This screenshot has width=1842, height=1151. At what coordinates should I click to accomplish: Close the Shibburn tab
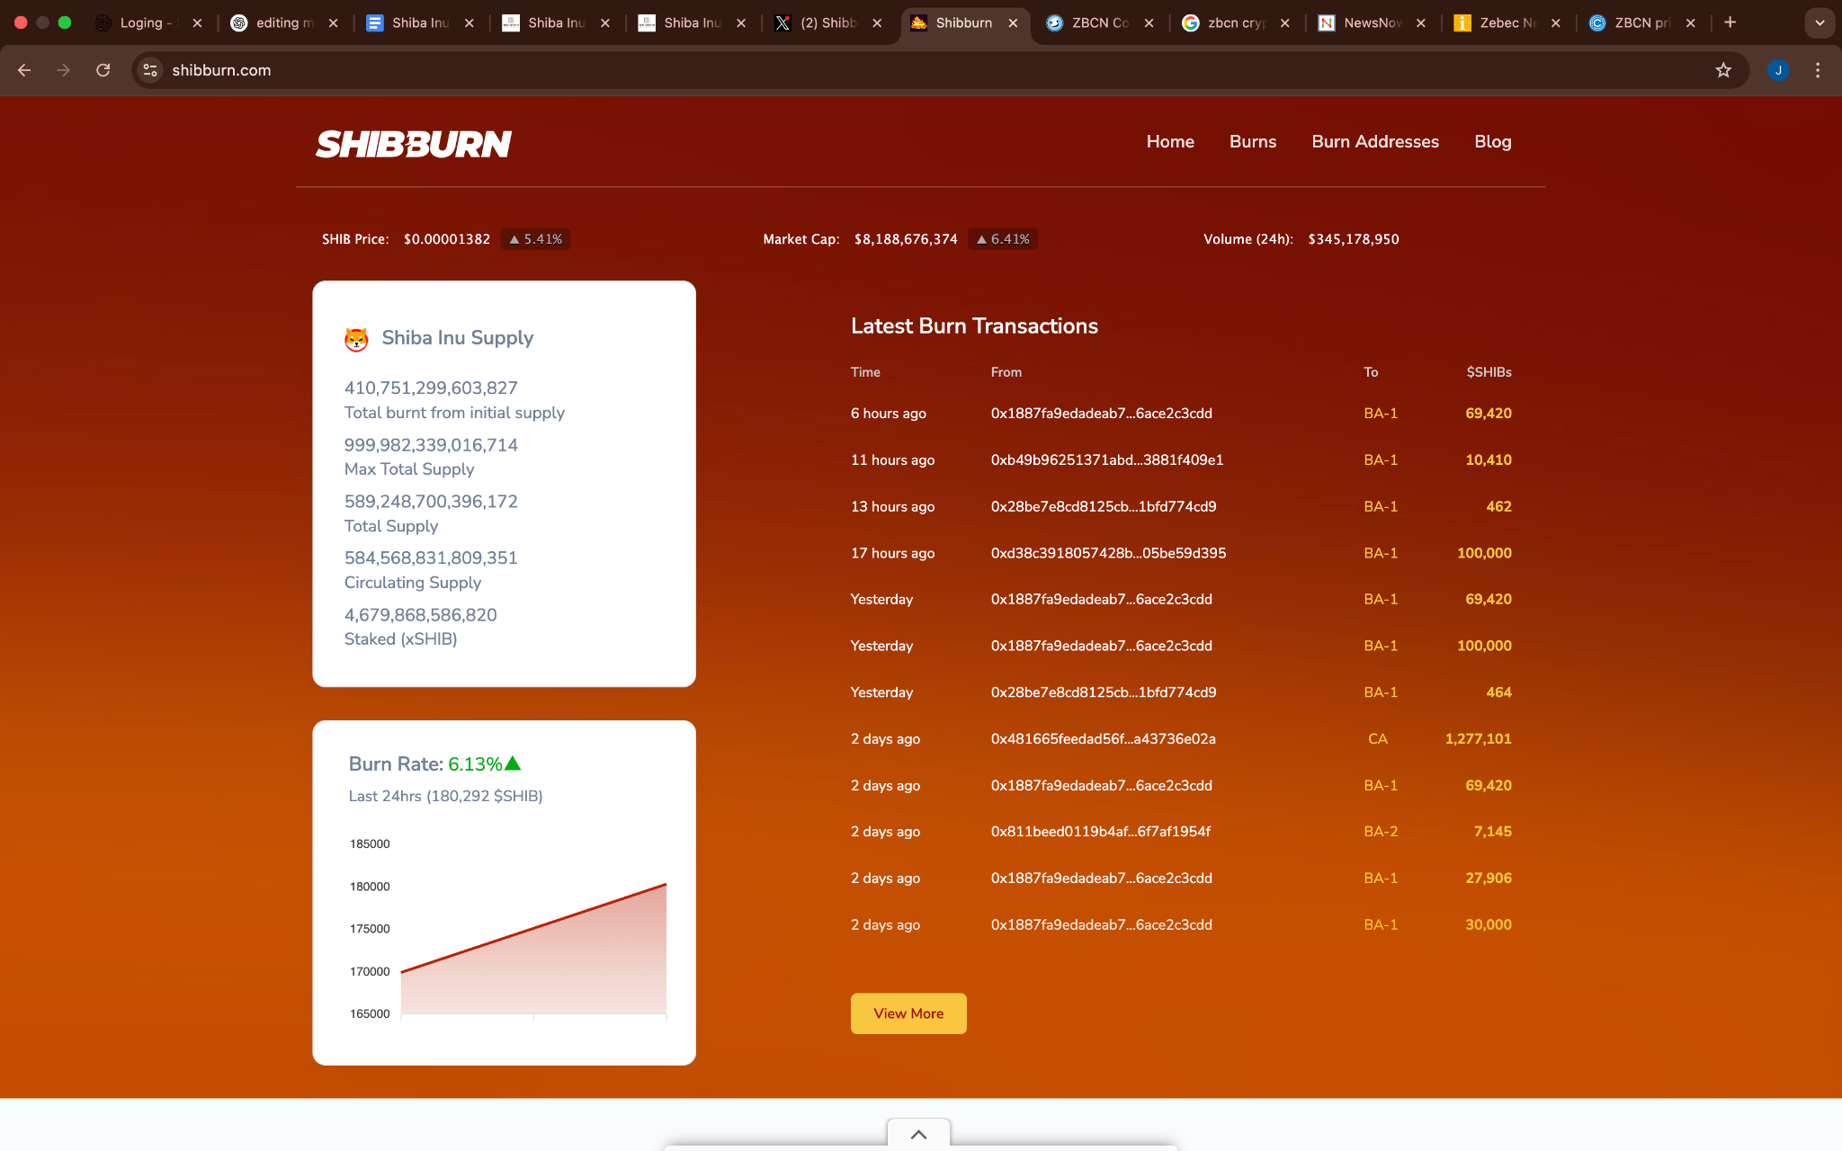[1014, 23]
